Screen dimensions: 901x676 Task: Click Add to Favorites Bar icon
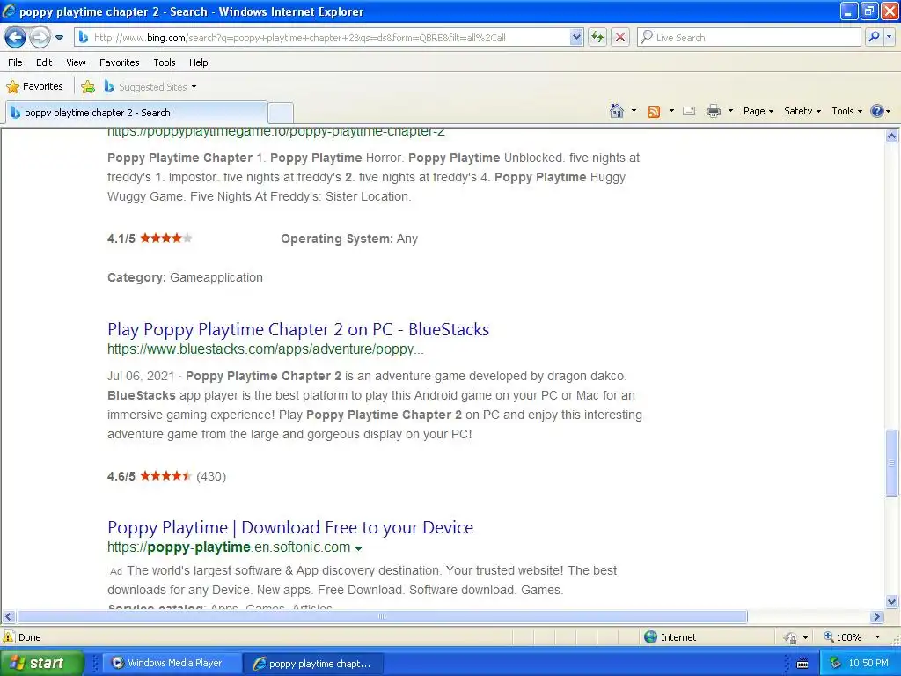click(x=88, y=87)
